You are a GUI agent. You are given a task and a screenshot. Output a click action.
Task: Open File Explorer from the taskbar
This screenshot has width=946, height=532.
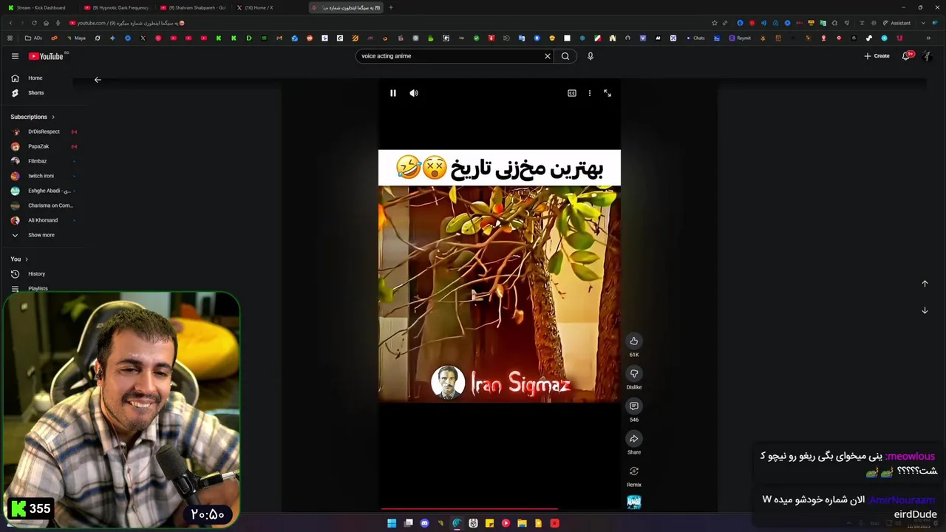pos(522,523)
